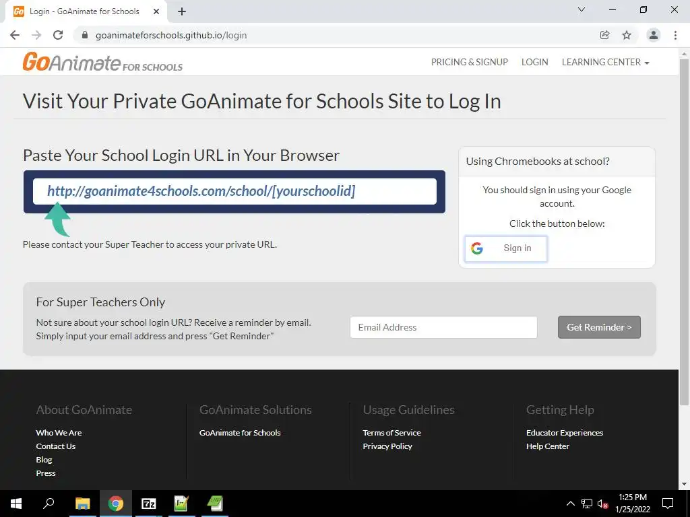Viewport: 690px width, 517px height.
Task: Open File Explorer from the taskbar
Action: tap(82, 504)
